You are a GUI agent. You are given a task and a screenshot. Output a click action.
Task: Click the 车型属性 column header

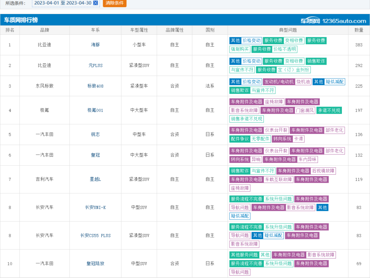tap(139, 30)
